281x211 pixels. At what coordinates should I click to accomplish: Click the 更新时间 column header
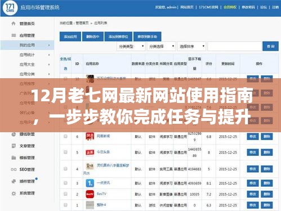click(x=228, y=64)
